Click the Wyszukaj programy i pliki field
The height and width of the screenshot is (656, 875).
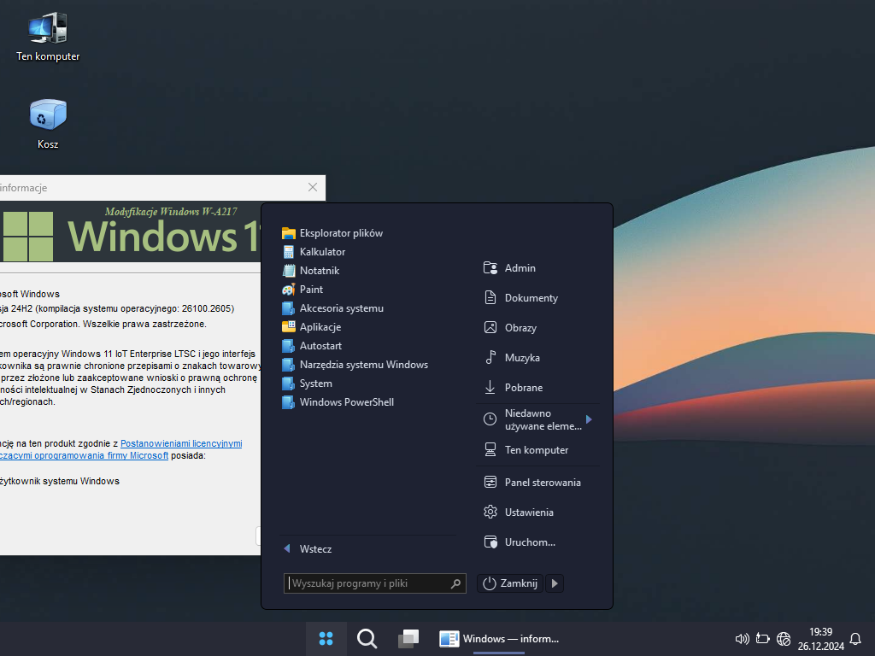367,583
